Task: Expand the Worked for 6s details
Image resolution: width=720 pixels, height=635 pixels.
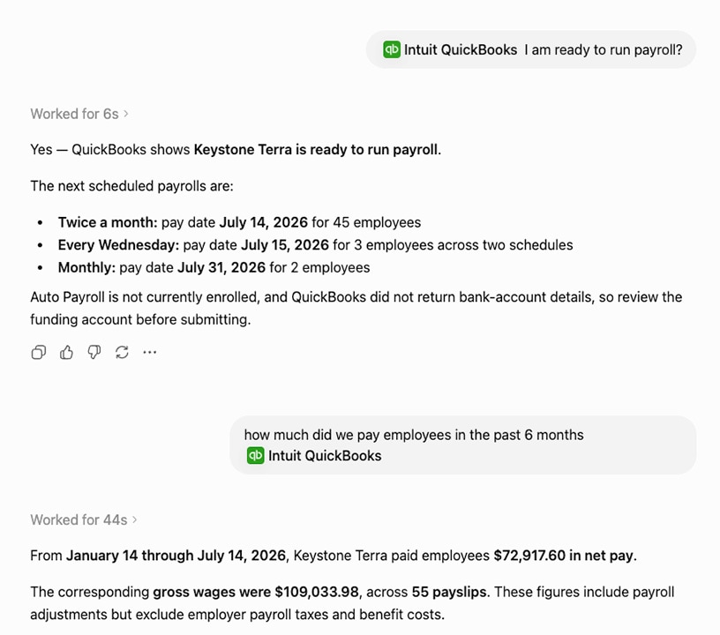Action: [x=79, y=114]
